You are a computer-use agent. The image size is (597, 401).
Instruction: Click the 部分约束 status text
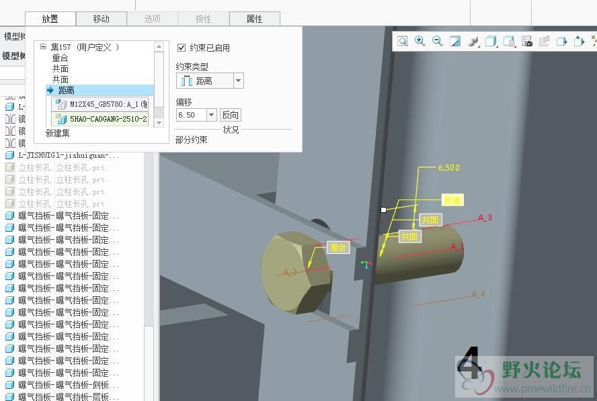[x=192, y=140]
